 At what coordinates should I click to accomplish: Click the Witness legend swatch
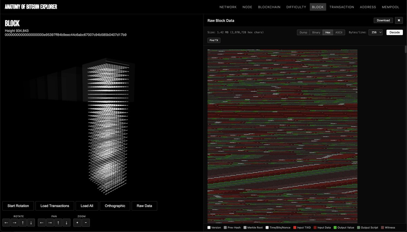(383, 228)
